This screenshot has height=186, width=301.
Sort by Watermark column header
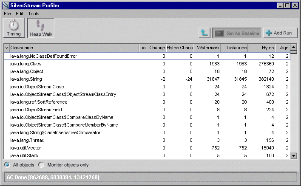pyautogui.click(x=207, y=48)
